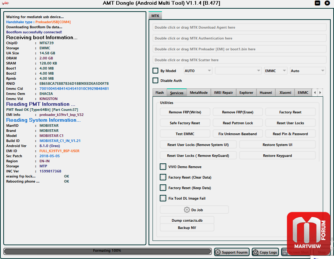This screenshot has width=334, height=259.
Task: Check Factory Reset (Clear Data)
Action: pos(163,177)
